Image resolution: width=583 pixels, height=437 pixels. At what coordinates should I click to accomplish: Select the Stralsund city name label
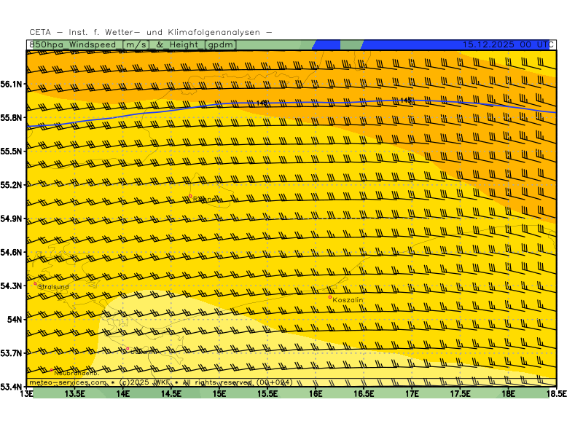54,287
